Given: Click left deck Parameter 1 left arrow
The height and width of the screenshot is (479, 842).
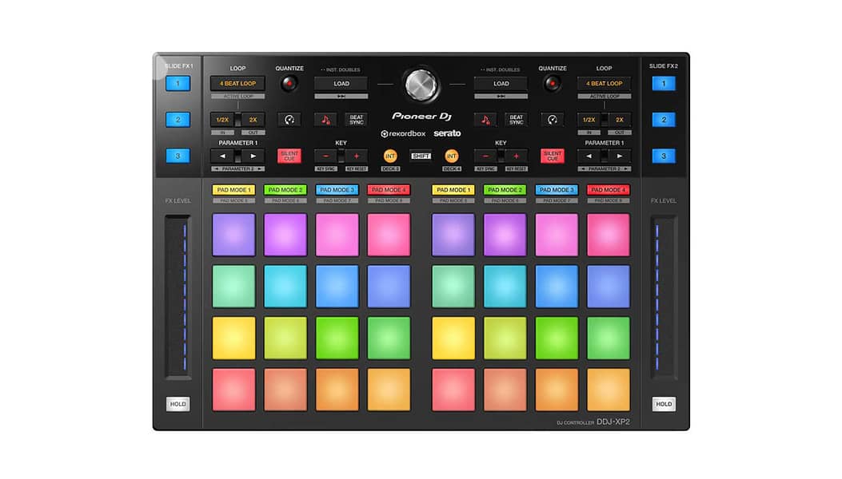Looking at the screenshot, I should pyautogui.click(x=222, y=156).
